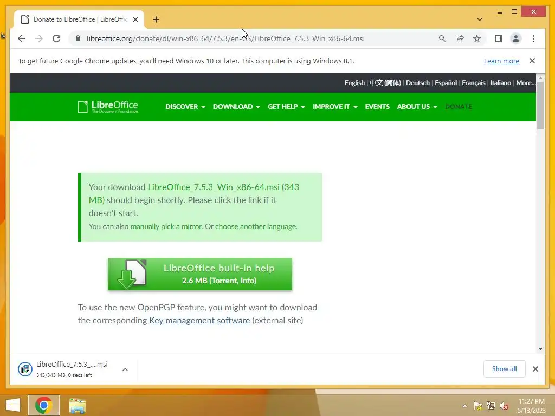
Task: Click the browser forward arrow
Action: pos(39,38)
